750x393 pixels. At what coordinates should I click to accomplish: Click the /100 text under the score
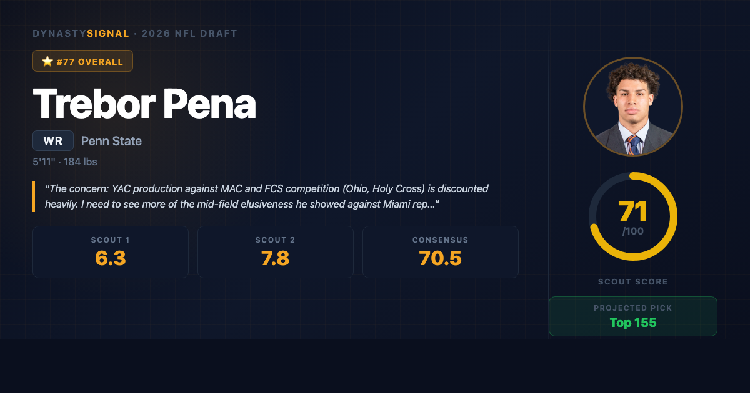(x=633, y=232)
